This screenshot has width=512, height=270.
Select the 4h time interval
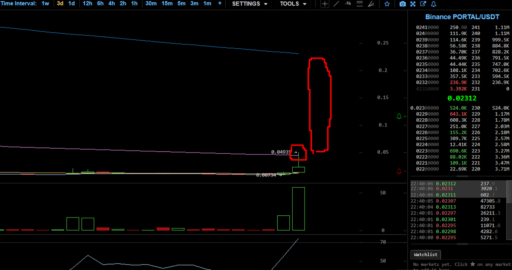pos(111,3)
